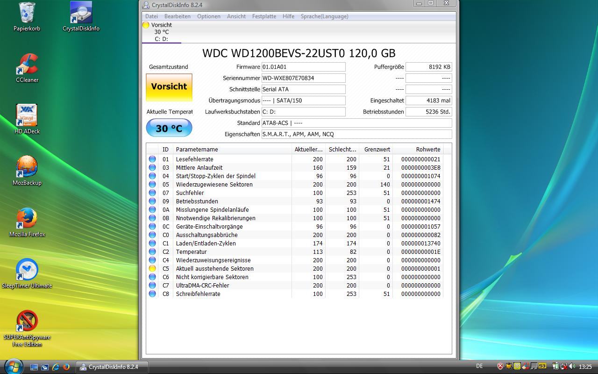Image resolution: width=598 pixels, height=374 pixels.
Task: Select the HD ADeck desktop shortcut
Action: (27, 120)
